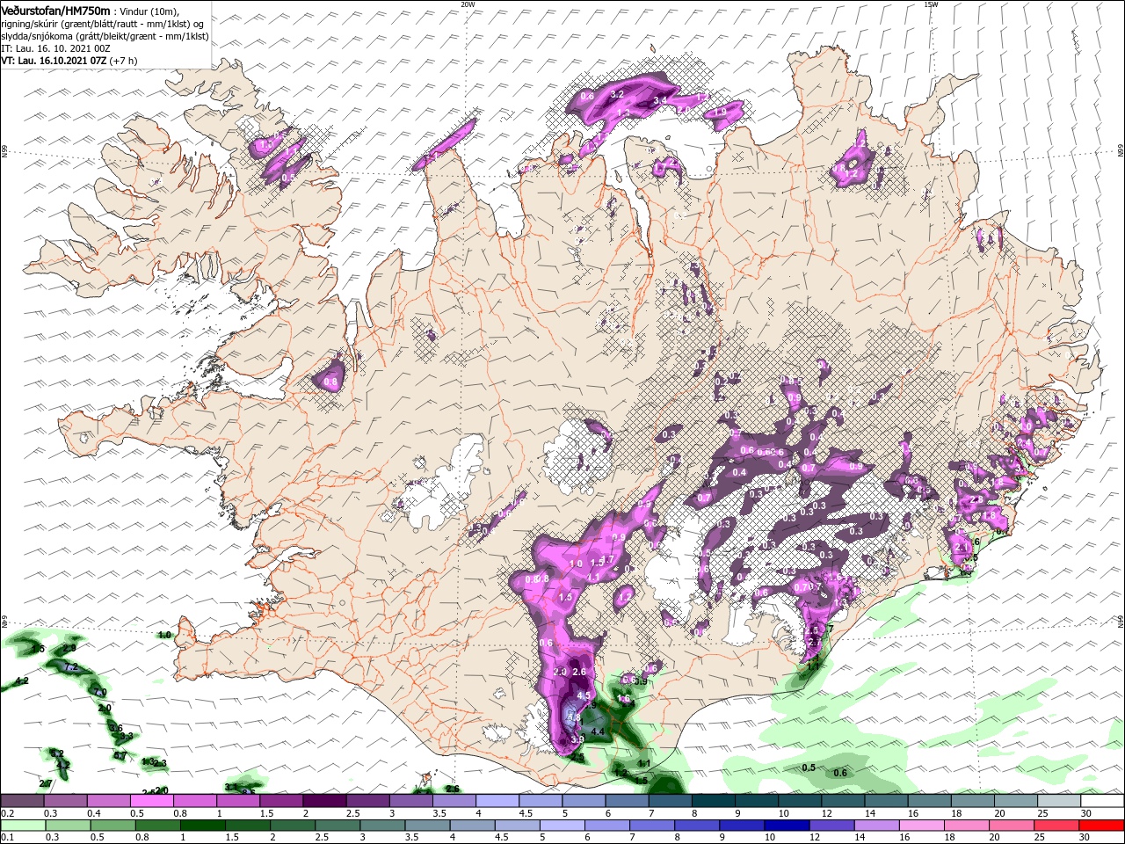Click the 25 label in top legend row
Viewport: 1125px width, 844px height.
1042,813
